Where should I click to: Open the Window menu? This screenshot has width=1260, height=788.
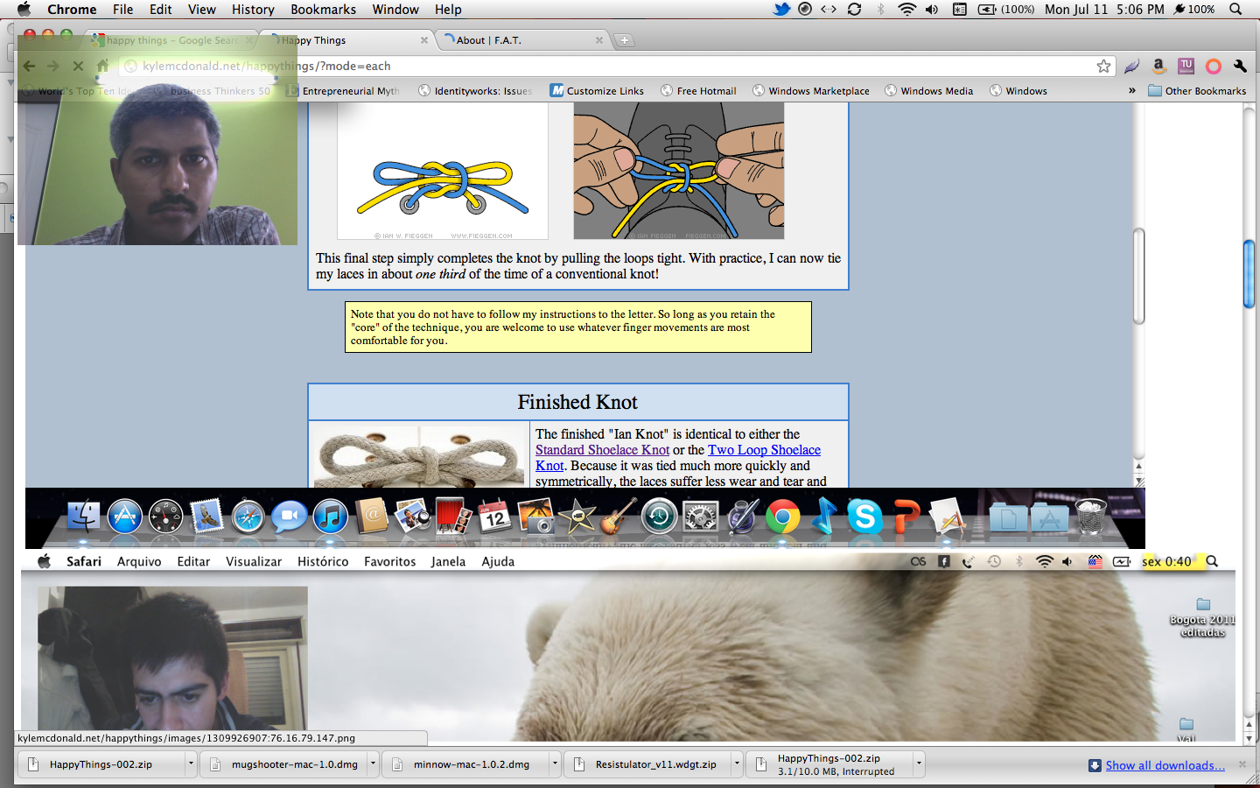(x=395, y=9)
